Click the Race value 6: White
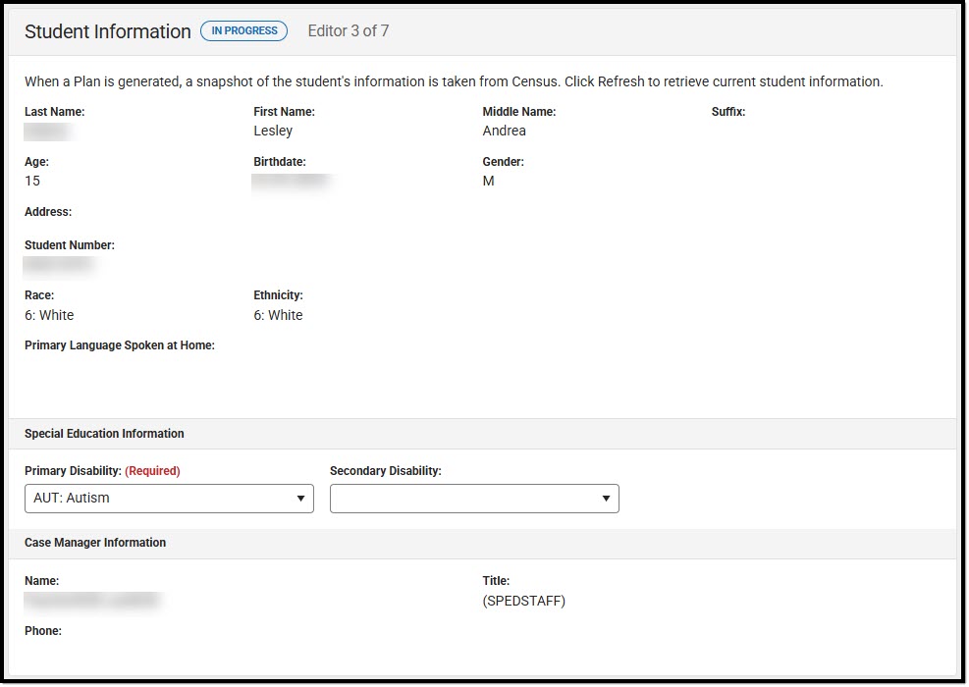The height and width of the screenshot is (687, 969). pos(49,315)
